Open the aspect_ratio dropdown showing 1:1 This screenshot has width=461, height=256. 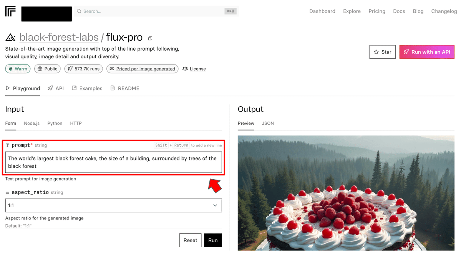pyautogui.click(x=113, y=205)
